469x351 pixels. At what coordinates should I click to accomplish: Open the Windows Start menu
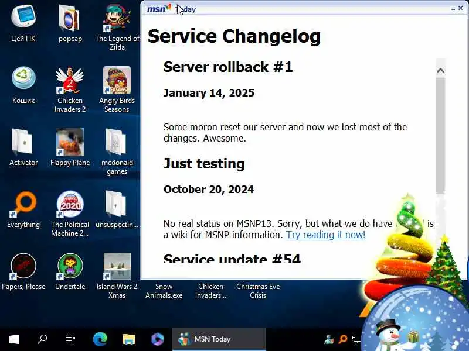[13, 339]
